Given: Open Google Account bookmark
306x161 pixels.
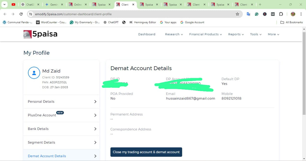Looking at the screenshot, I should [x=192, y=22].
